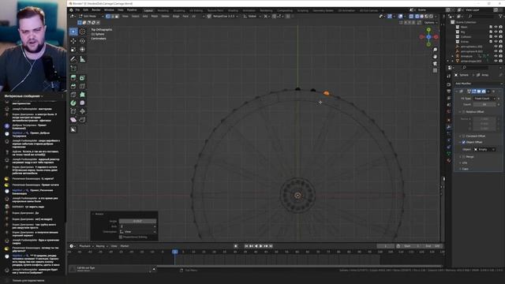The height and width of the screenshot is (284, 505).
Task: Select the Bevel tool
Action: coord(73,86)
